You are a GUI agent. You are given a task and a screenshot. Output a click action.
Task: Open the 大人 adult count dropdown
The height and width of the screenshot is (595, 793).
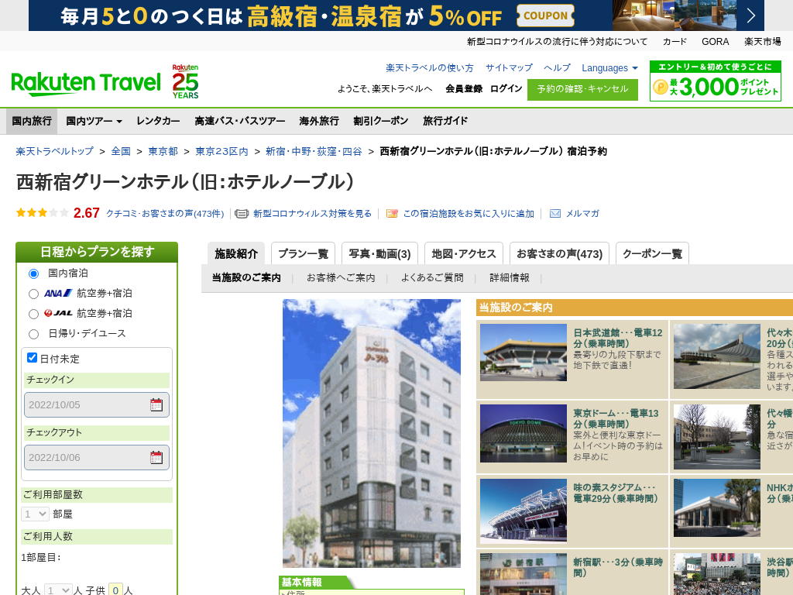pos(58,590)
